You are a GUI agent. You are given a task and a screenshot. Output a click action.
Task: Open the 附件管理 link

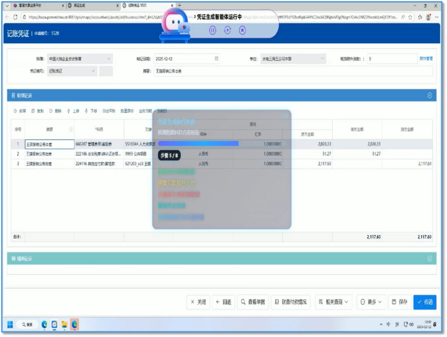coord(426,59)
